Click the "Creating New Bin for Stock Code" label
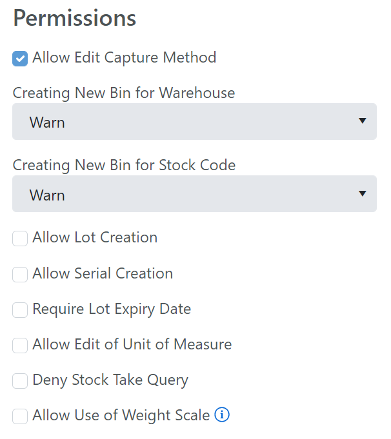The width and height of the screenshot is (391, 439). coord(124,165)
